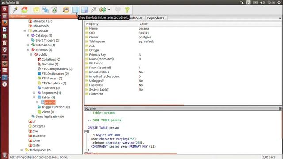Viewport: 283px width, 159px height.
Task: Click the Name property row
Action: pyautogui.click(x=183, y=28)
